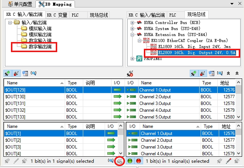Viewport: 244px width, 168px height.
Task: Click right pane search icon beside the up-chevrons
Action: pyautogui.click(x=220, y=73)
